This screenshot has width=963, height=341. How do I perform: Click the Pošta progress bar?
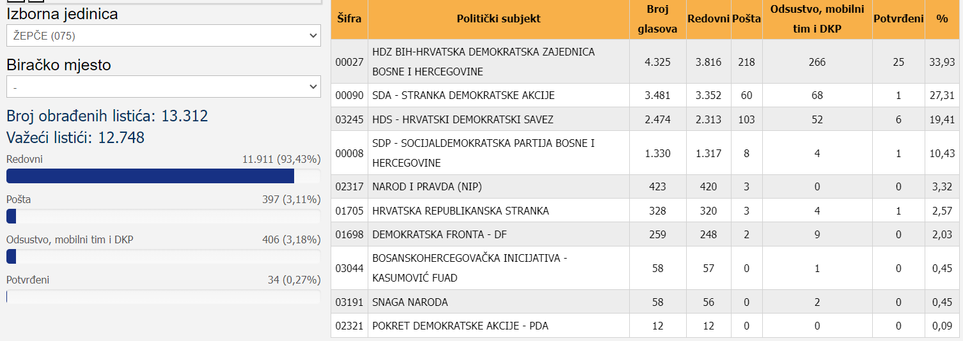click(163, 216)
